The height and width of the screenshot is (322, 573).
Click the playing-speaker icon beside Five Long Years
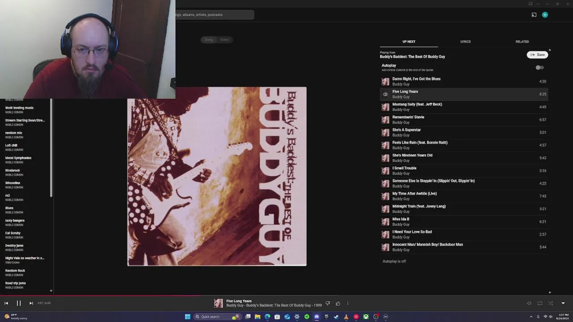click(x=385, y=94)
